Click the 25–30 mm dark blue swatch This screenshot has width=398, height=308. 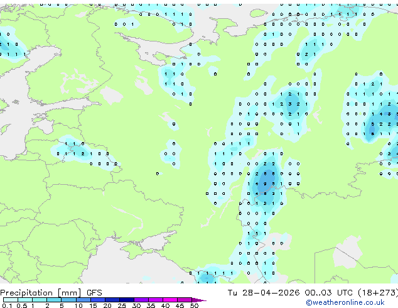click(127, 300)
